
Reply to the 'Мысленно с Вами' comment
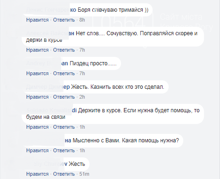pos(64,150)
